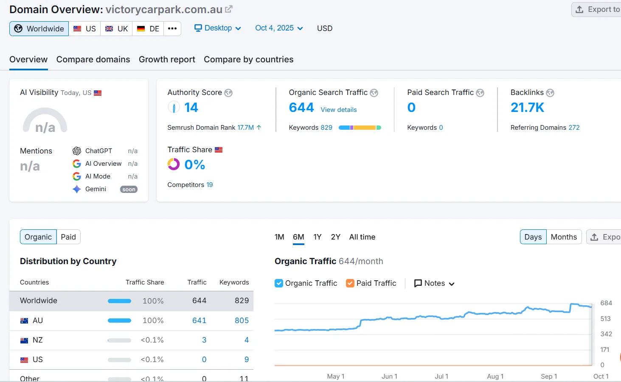Screen dimensions: 621x382
Task: Expand the Notes dropdown chevron
Action: pos(452,284)
